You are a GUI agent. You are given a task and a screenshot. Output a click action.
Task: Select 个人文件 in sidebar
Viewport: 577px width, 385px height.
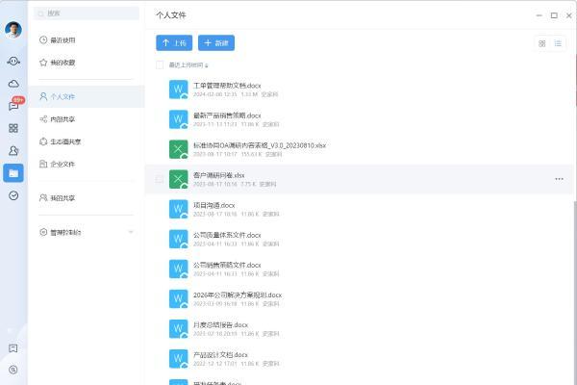click(x=87, y=96)
